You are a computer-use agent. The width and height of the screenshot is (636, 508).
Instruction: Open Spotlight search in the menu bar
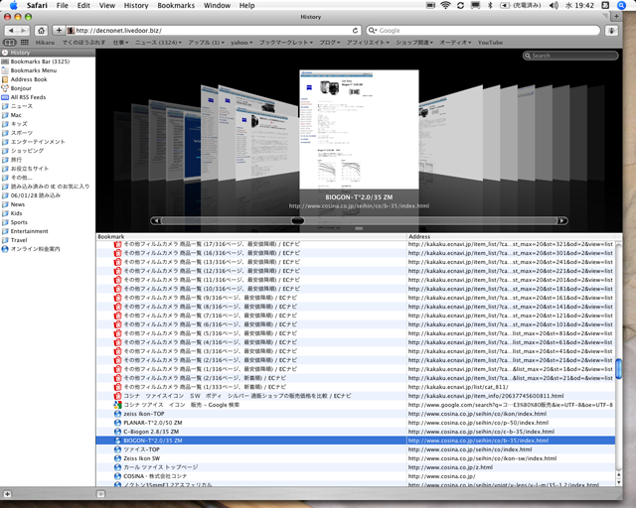pos(621,5)
